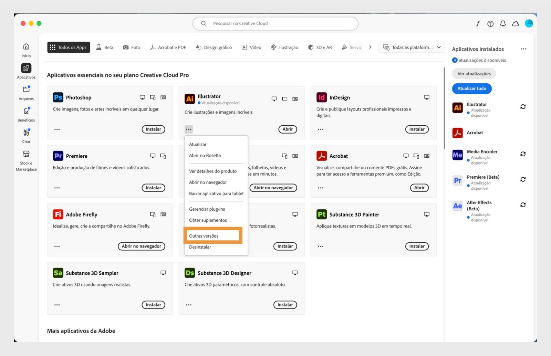Open InDesign card more options menu
The image size is (551, 356).
[321, 129]
